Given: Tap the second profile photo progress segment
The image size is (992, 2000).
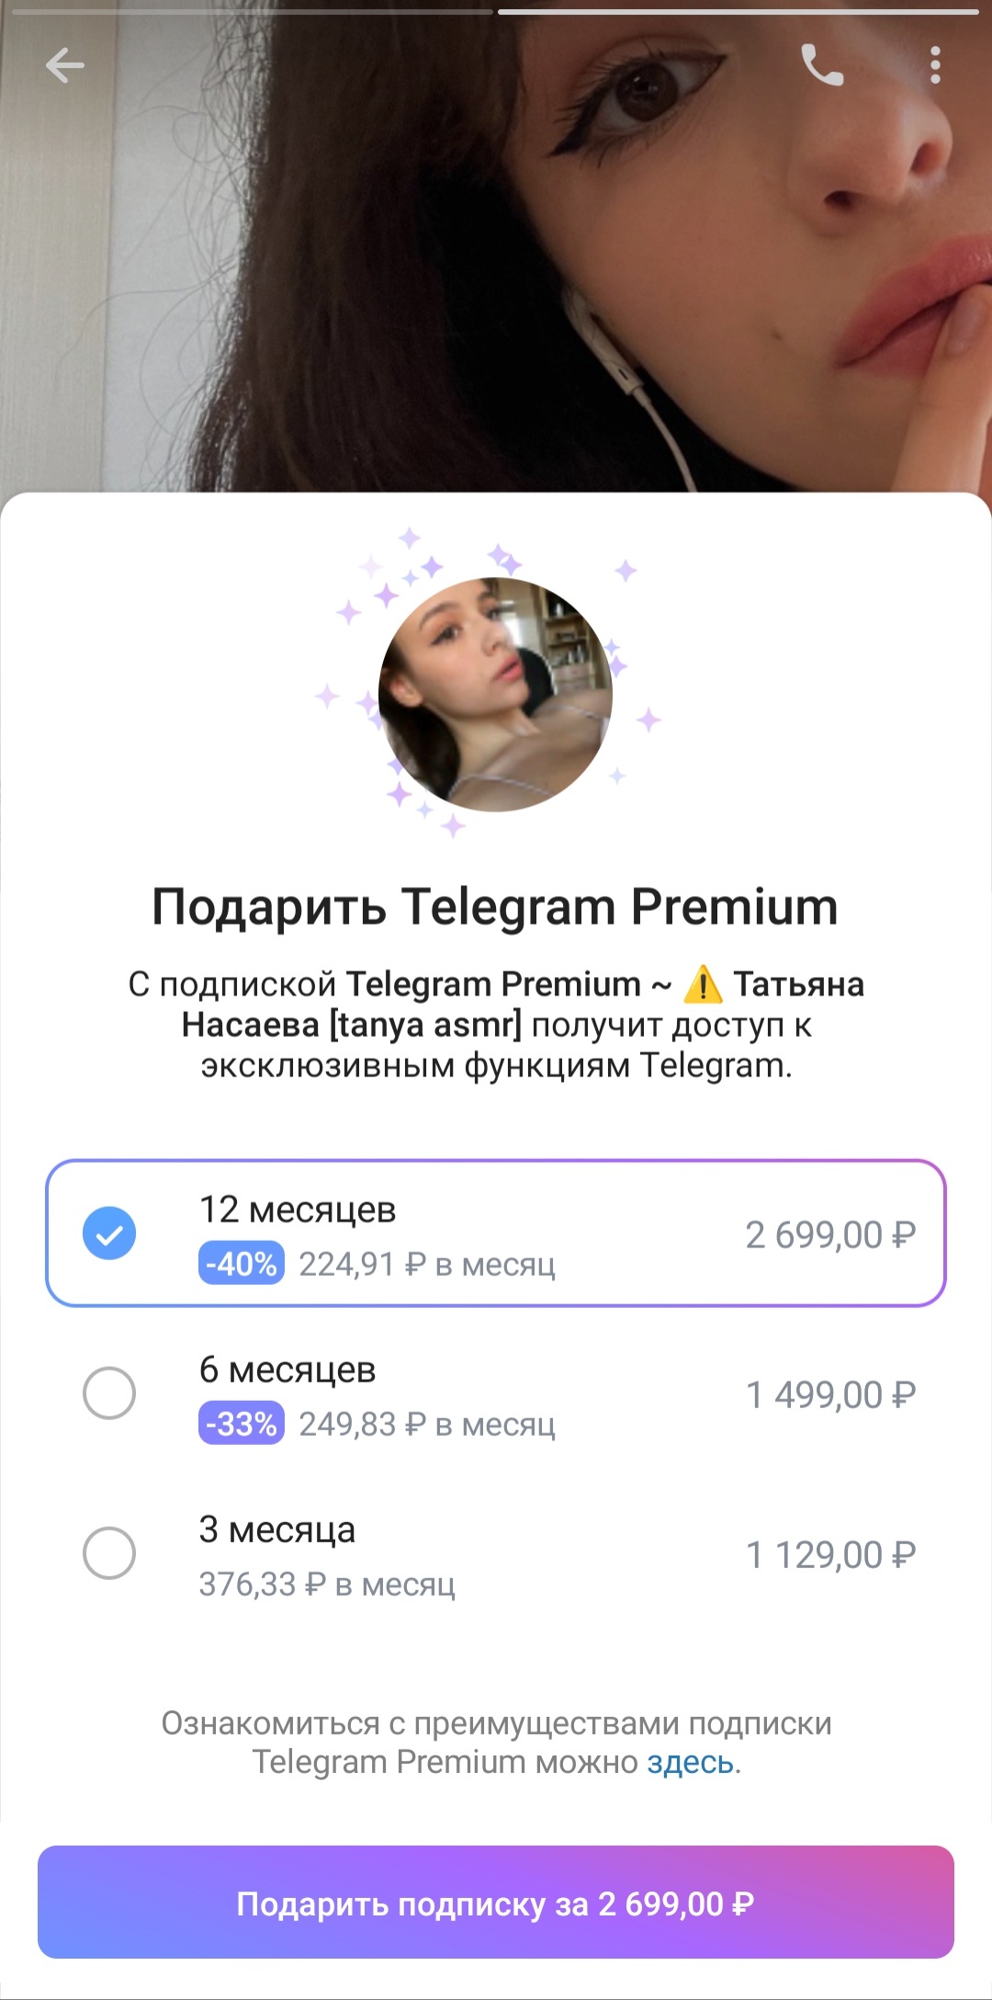Looking at the screenshot, I should pyautogui.click(x=738, y=12).
